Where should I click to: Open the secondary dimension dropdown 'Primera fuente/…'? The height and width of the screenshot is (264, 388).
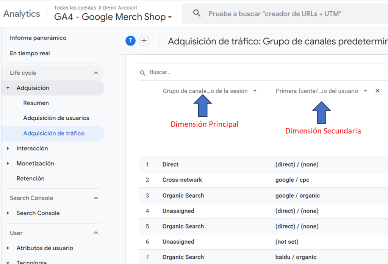(x=321, y=91)
